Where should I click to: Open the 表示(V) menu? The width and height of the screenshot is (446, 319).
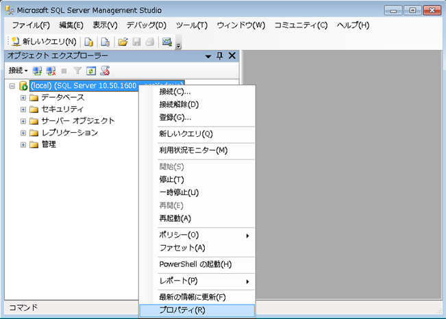point(105,25)
